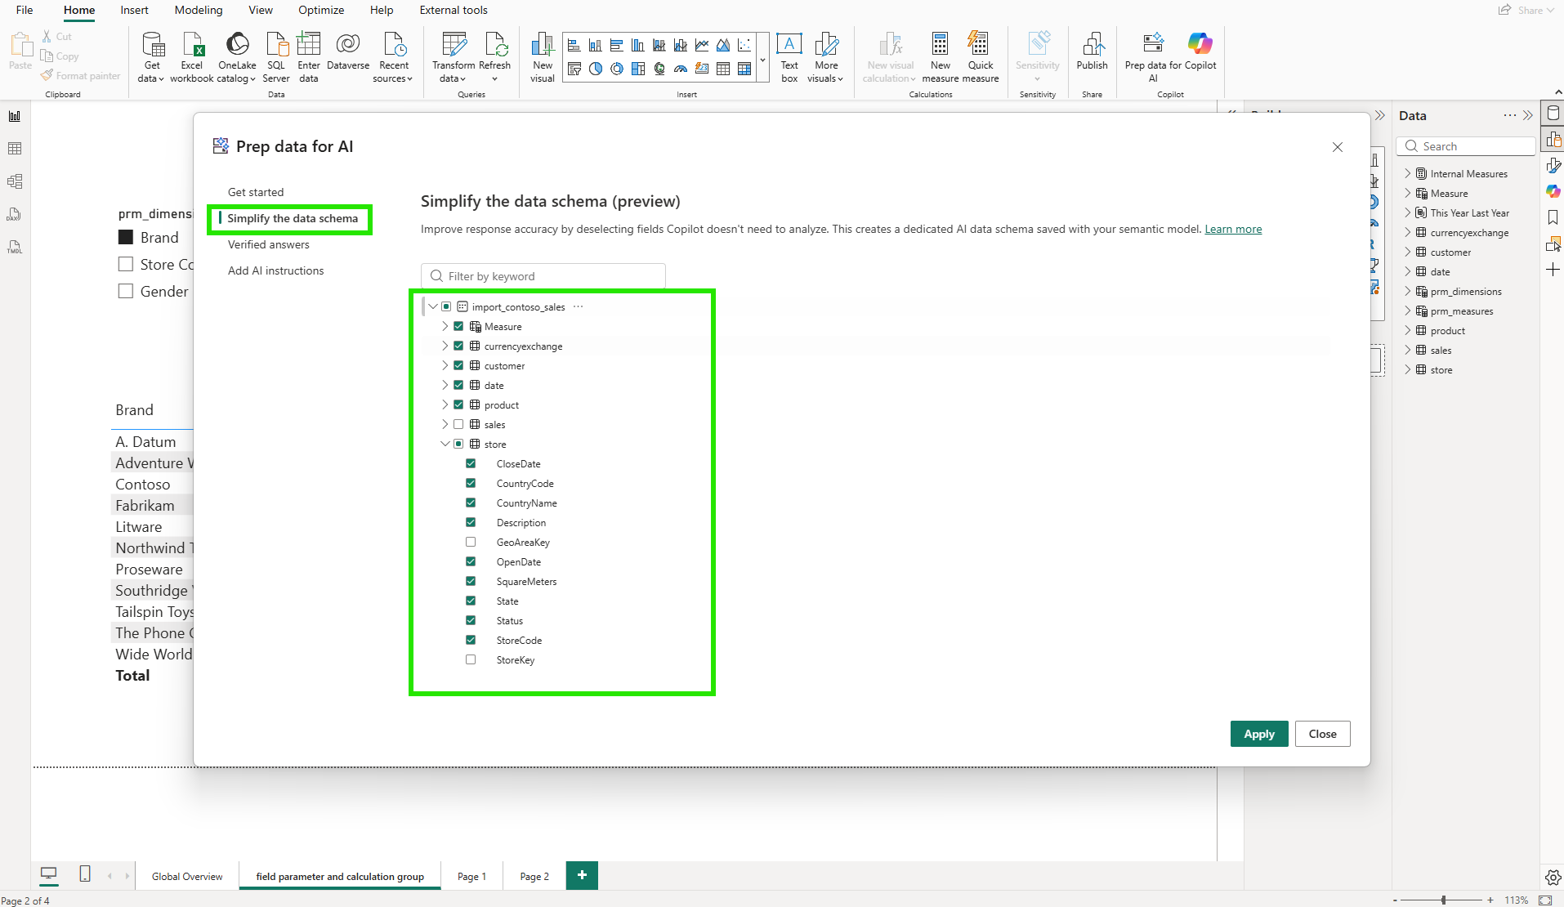This screenshot has width=1564, height=907.
Task: Open the Insert ribbon tab
Action: click(x=134, y=10)
